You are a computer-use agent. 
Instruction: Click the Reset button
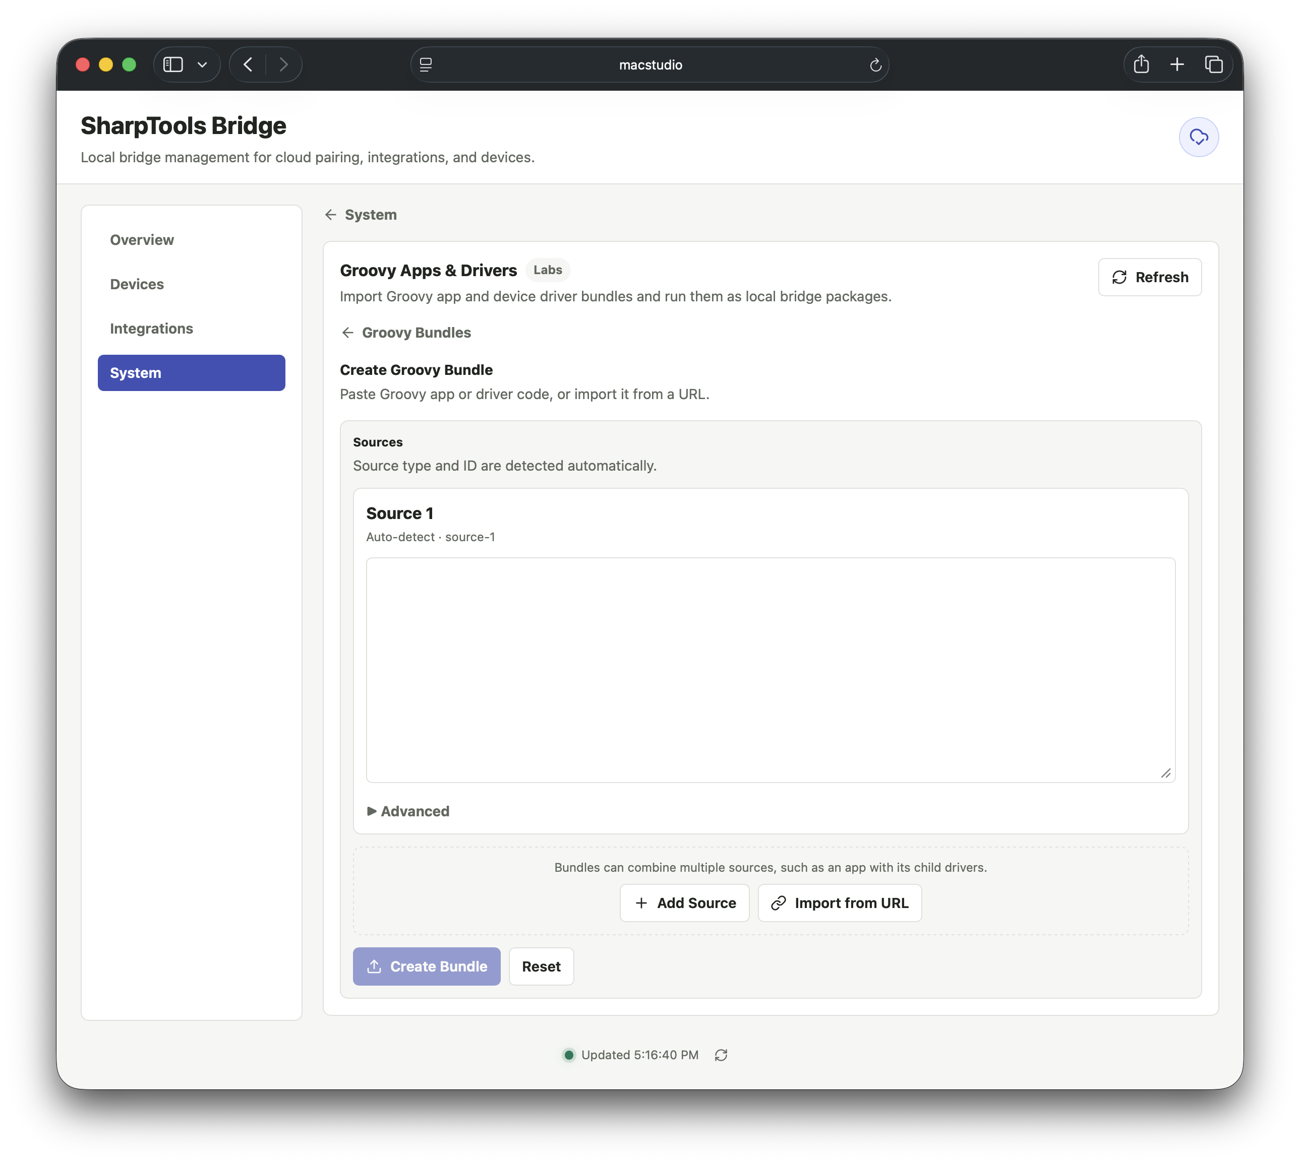pyautogui.click(x=541, y=966)
